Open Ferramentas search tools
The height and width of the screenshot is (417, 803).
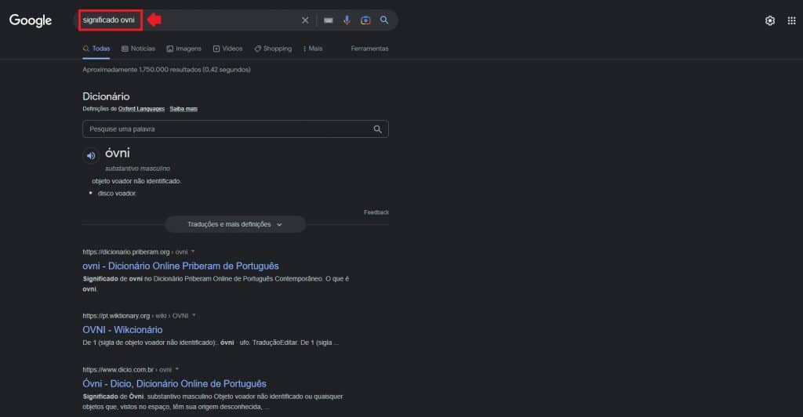tap(369, 49)
